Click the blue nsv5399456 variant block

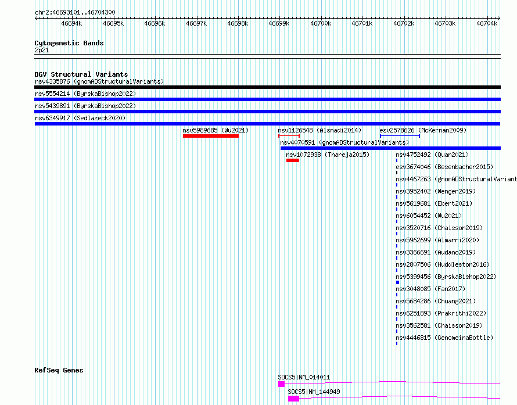point(398,282)
